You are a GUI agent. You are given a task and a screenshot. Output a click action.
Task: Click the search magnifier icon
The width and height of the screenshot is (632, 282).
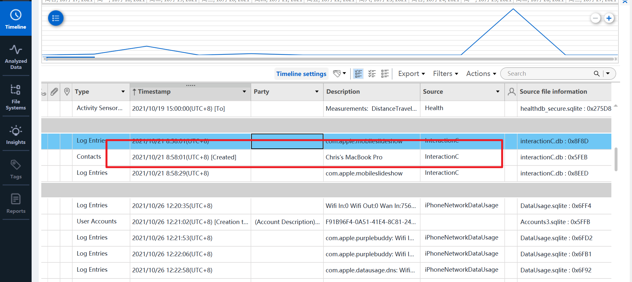[x=597, y=74]
